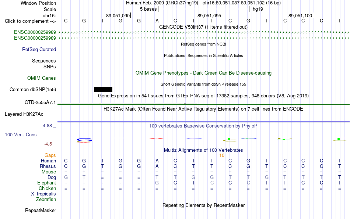Viewport: 350px width, 219px height.
Task: Click 'Publications: Sequences in Scientific Articles' title
Action: coord(203,55)
